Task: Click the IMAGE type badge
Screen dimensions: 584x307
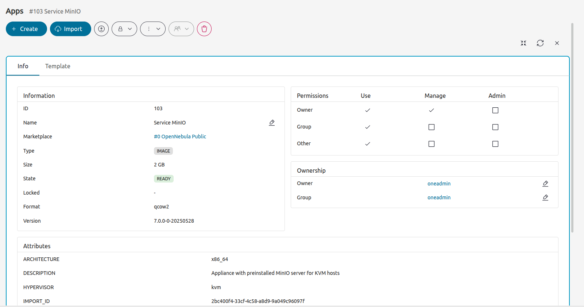Action: (163, 151)
